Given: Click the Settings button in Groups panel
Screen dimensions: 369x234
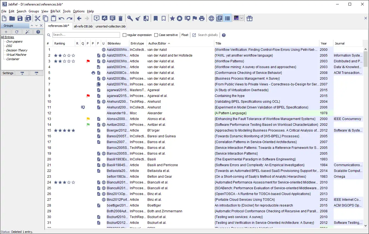Looking at the screenshot, I should [8, 73].
